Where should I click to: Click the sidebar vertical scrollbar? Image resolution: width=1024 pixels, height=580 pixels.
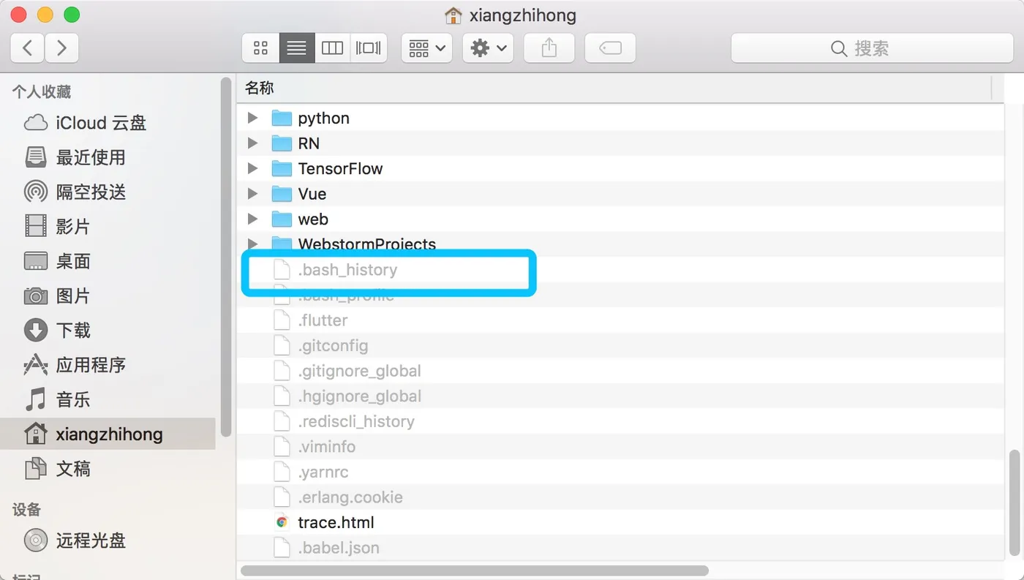click(x=226, y=257)
